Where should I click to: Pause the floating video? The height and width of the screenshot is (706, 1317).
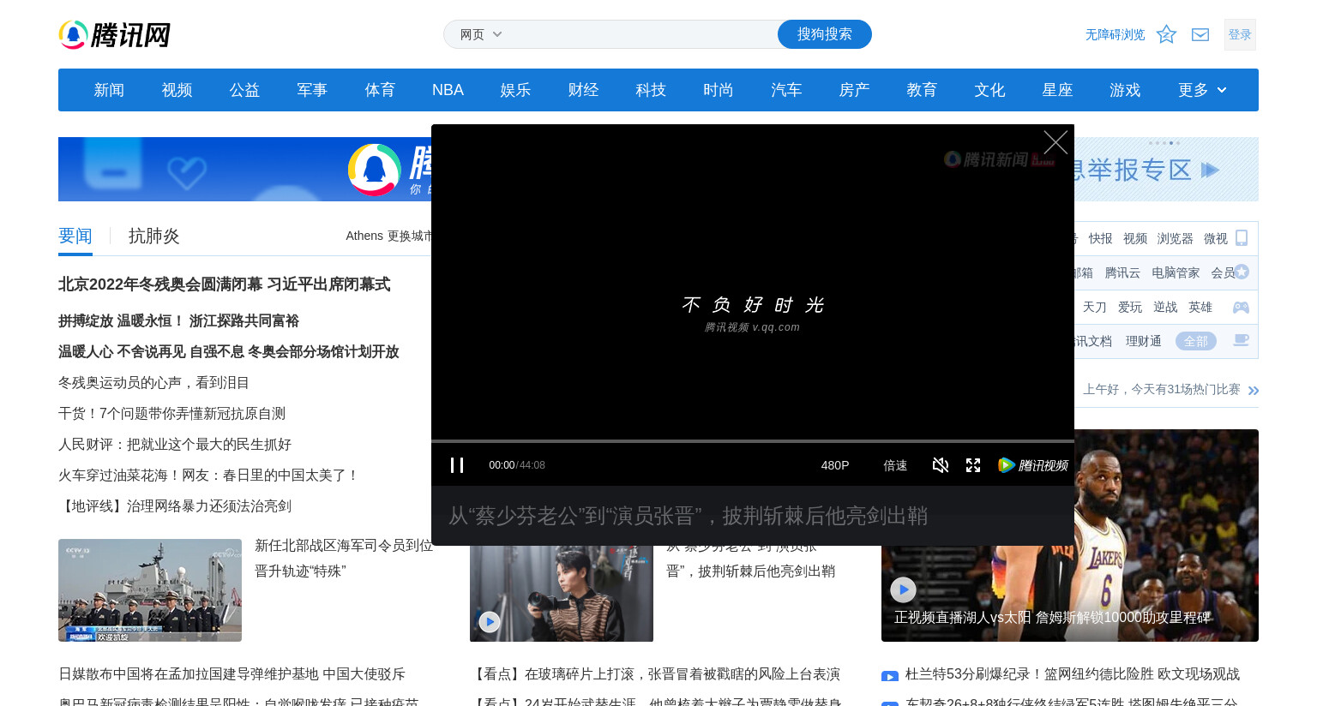pos(457,464)
